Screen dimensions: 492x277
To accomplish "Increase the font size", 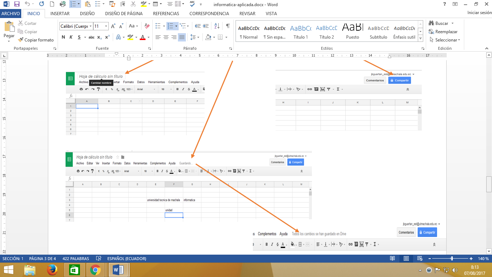I will (x=113, y=26).
